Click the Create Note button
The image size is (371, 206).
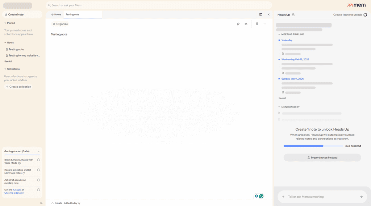(x=22, y=15)
